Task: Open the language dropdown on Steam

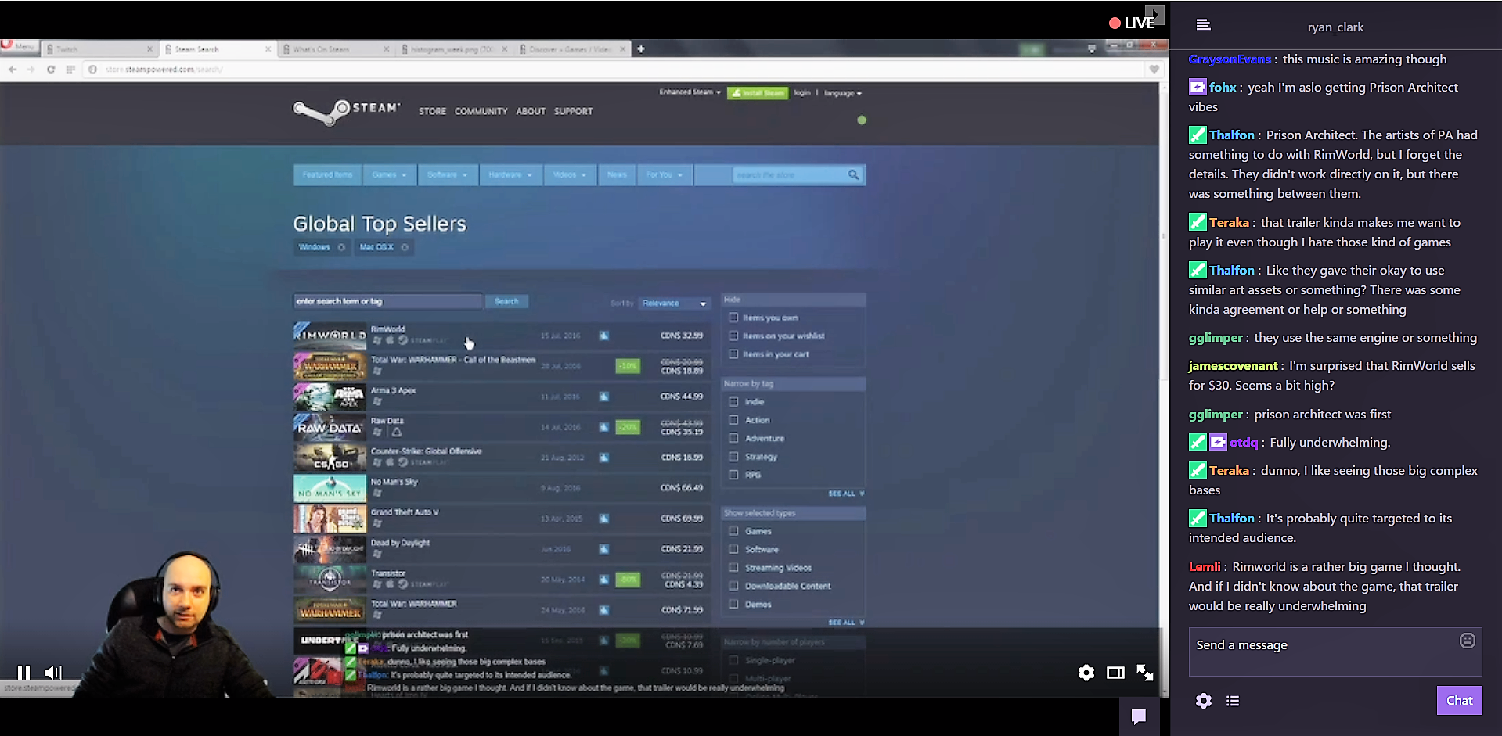Action: pyautogui.click(x=842, y=93)
